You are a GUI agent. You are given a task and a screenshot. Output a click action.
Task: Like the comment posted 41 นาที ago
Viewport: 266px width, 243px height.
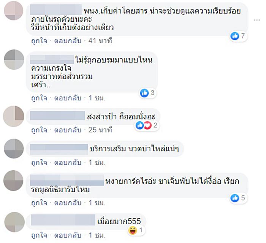39,41
